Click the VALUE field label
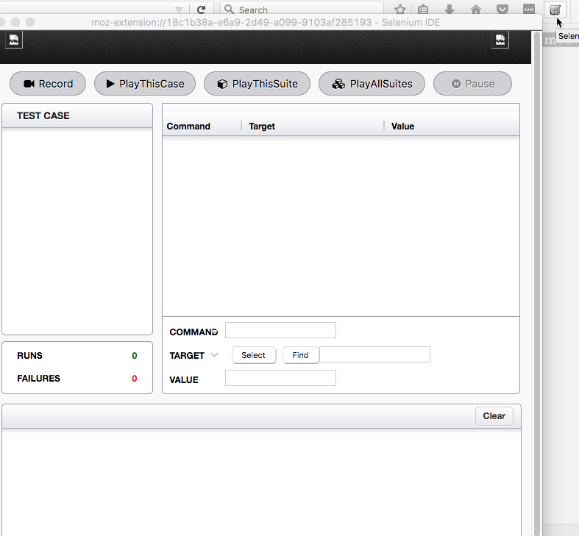Image resolution: width=579 pixels, height=536 pixels. point(184,380)
